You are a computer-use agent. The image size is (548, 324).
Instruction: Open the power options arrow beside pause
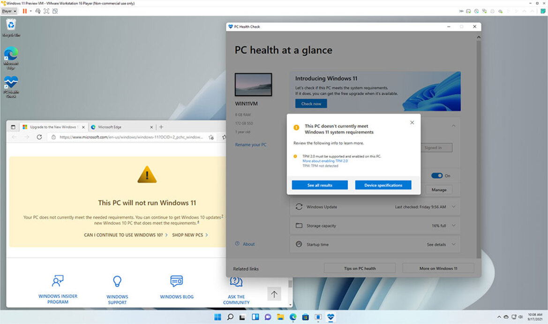31,11
